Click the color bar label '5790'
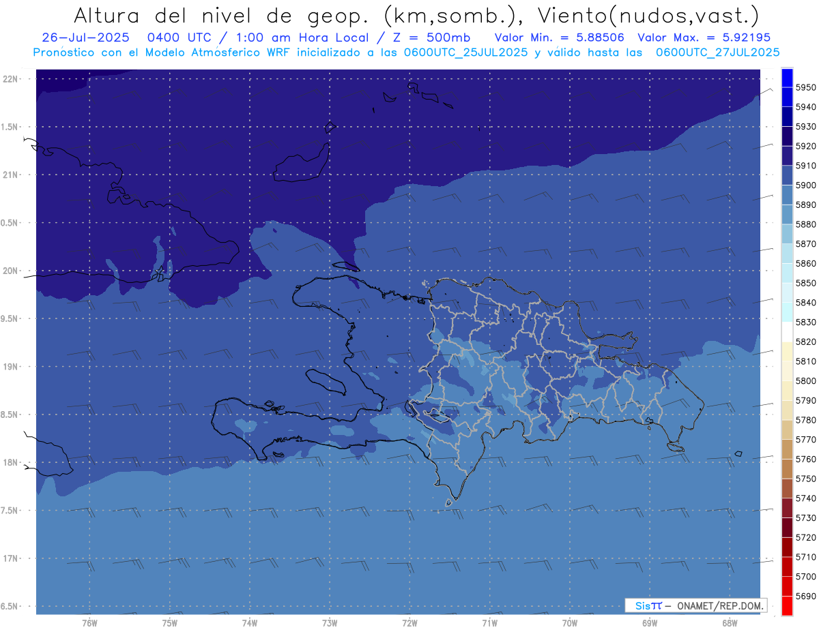The width and height of the screenshot is (819, 632). (x=806, y=400)
